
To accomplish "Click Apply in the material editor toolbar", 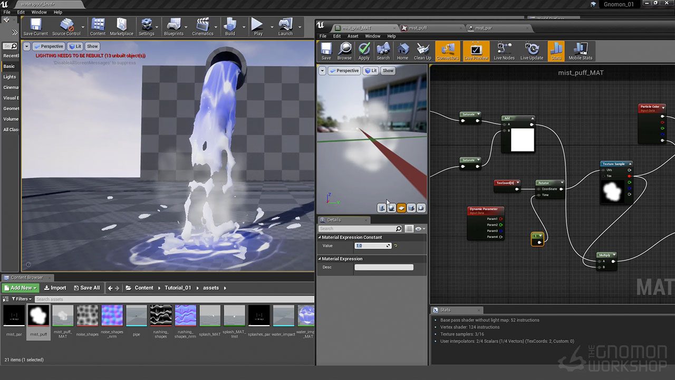I will click(364, 51).
